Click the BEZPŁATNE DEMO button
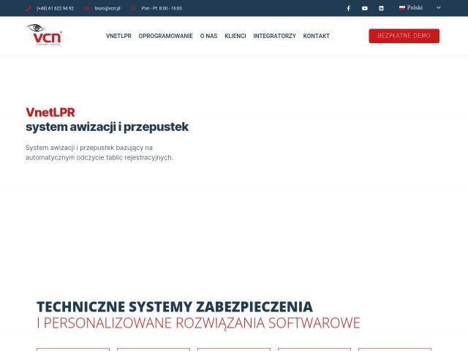 click(x=404, y=36)
